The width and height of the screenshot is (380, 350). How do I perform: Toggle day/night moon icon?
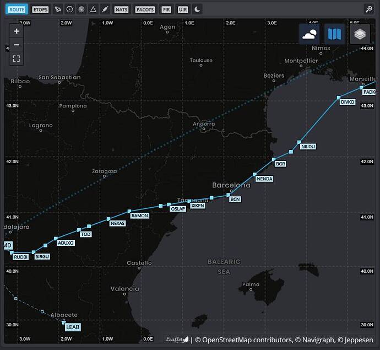pyautogui.click(x=197, y=9)
